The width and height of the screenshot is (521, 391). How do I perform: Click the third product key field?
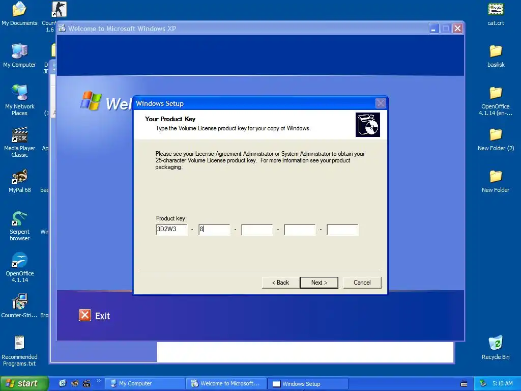click(257, 230)
